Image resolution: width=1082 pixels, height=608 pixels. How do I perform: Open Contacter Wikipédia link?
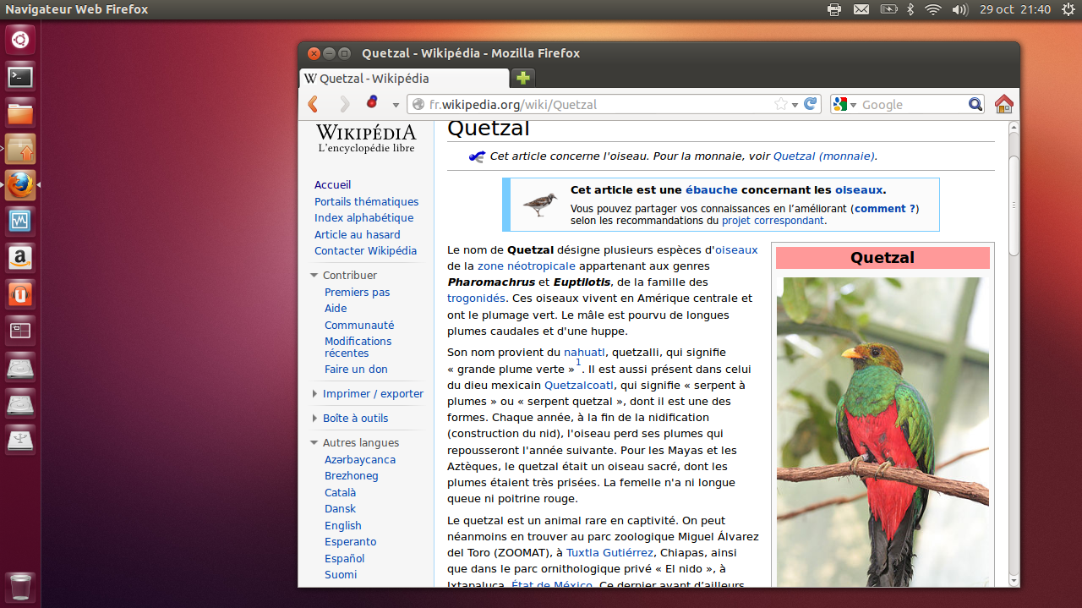click(x=365, y=250)
